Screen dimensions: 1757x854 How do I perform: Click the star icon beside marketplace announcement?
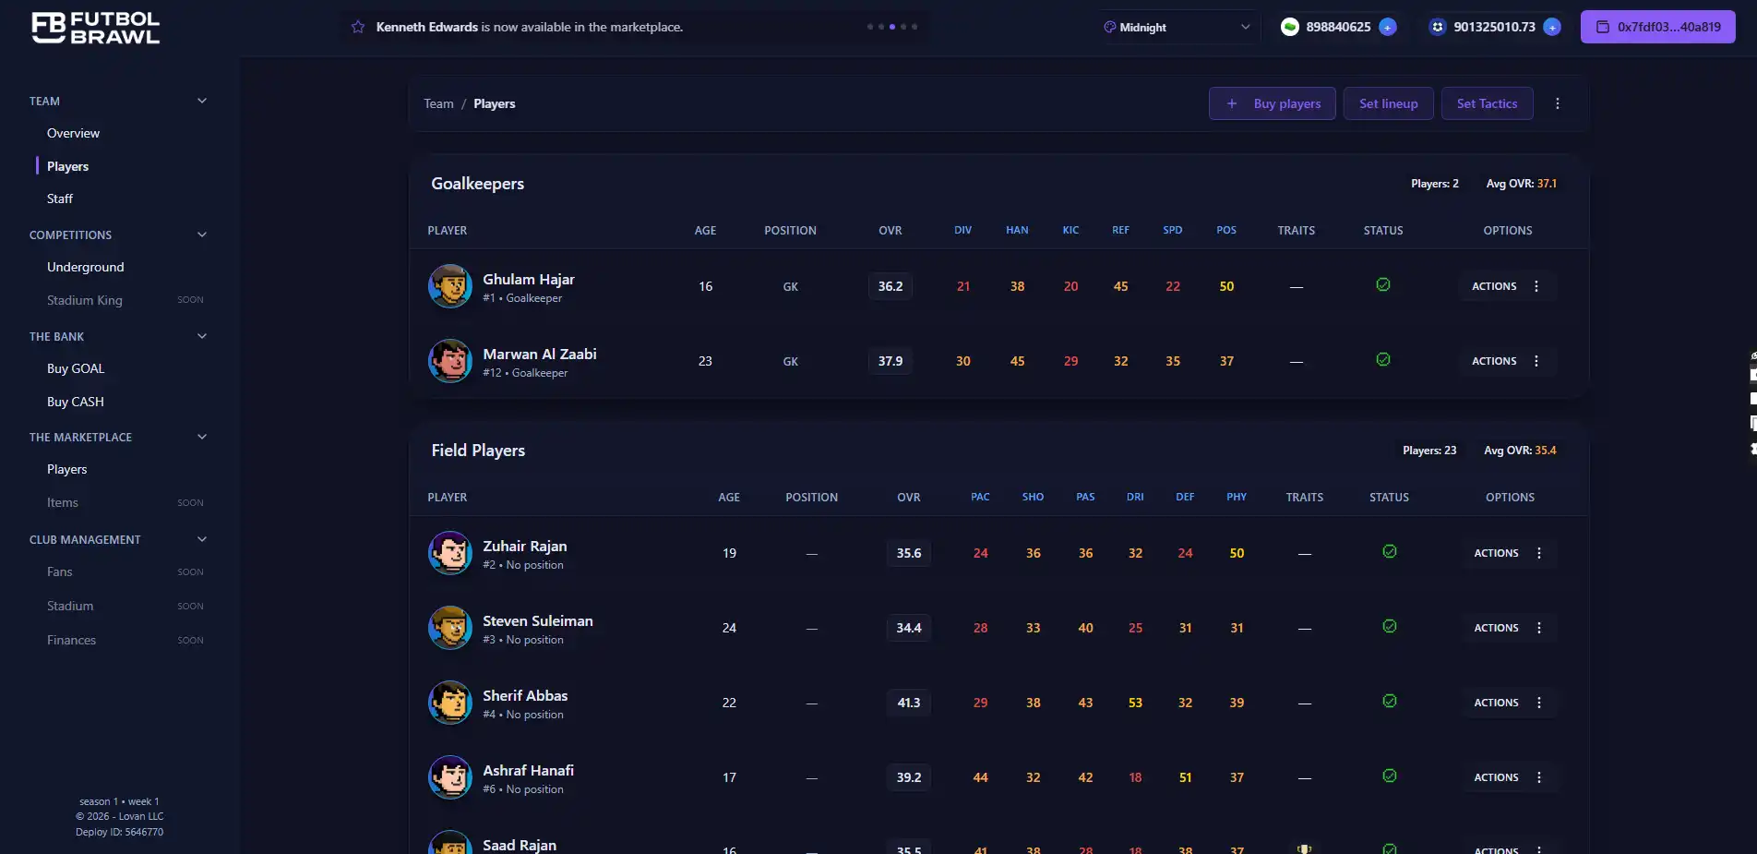pos(358,27)
